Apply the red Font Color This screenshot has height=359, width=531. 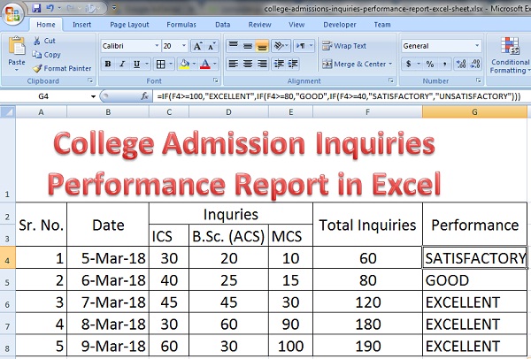click(205, 64)
